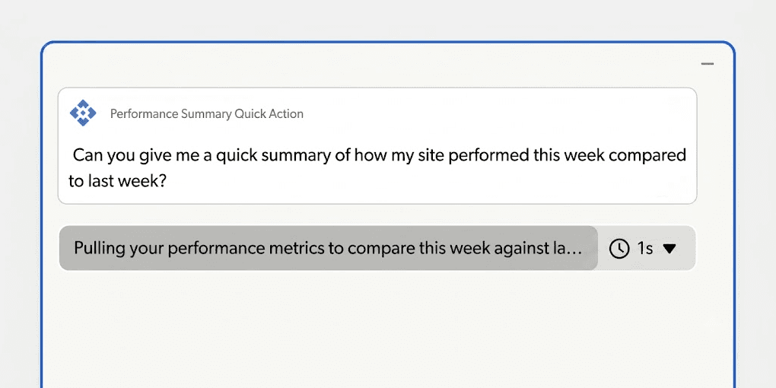Click 'Performance Summary' in the card header
The width and height of the screenshot is (776, 388).
pyautogui.click(x=170, y=114)
